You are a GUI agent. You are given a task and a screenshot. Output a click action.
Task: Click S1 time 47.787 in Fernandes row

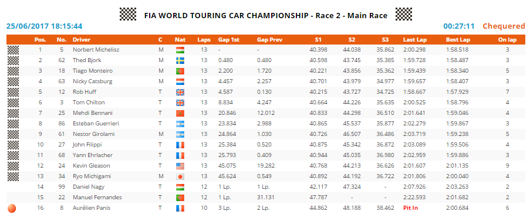[x=318, y=197]
